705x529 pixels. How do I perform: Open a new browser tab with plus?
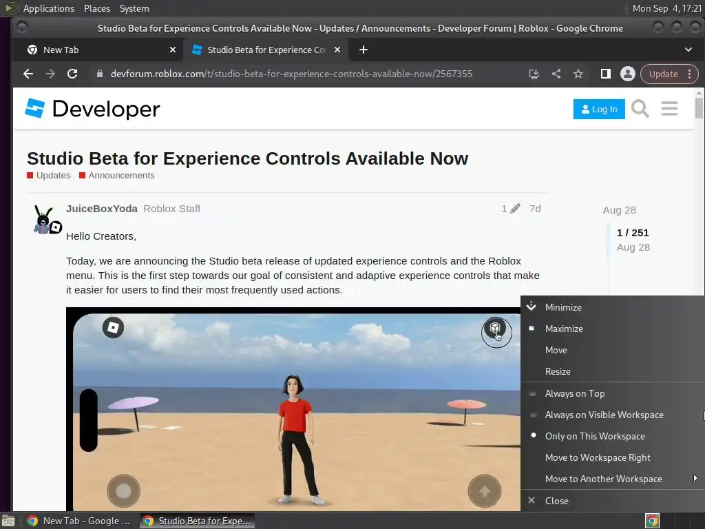[364, 50]
